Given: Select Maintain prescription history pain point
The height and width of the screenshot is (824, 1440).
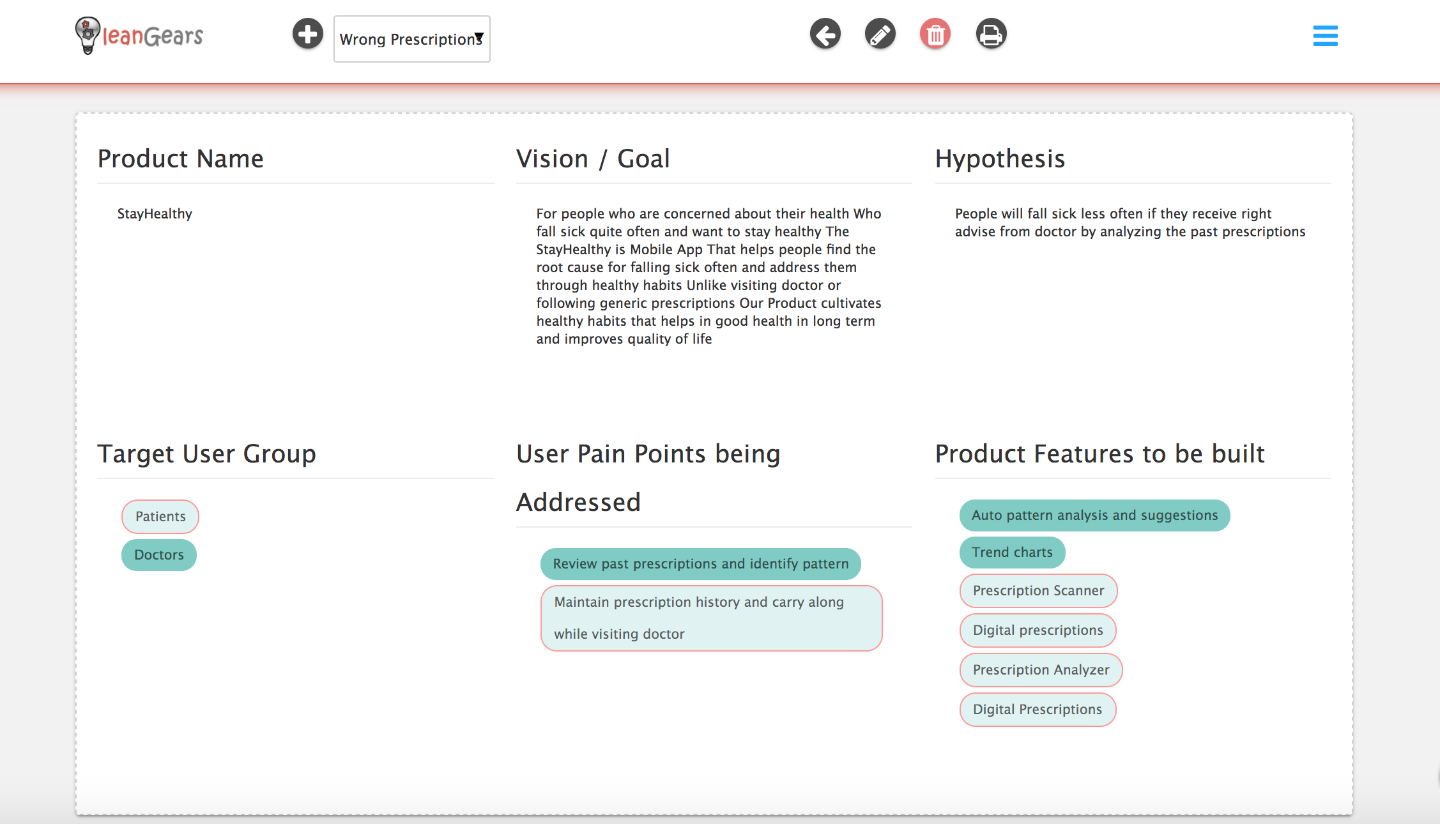Looking at the screenshot, I should coord(711,618).
